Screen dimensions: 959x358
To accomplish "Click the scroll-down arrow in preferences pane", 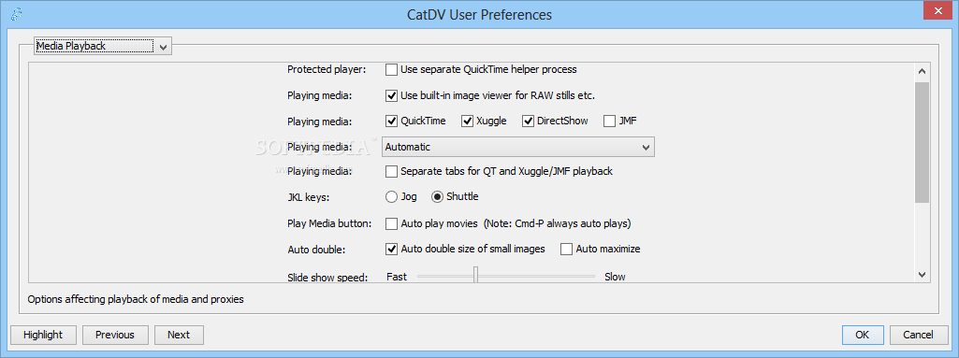I will [922, 274].
